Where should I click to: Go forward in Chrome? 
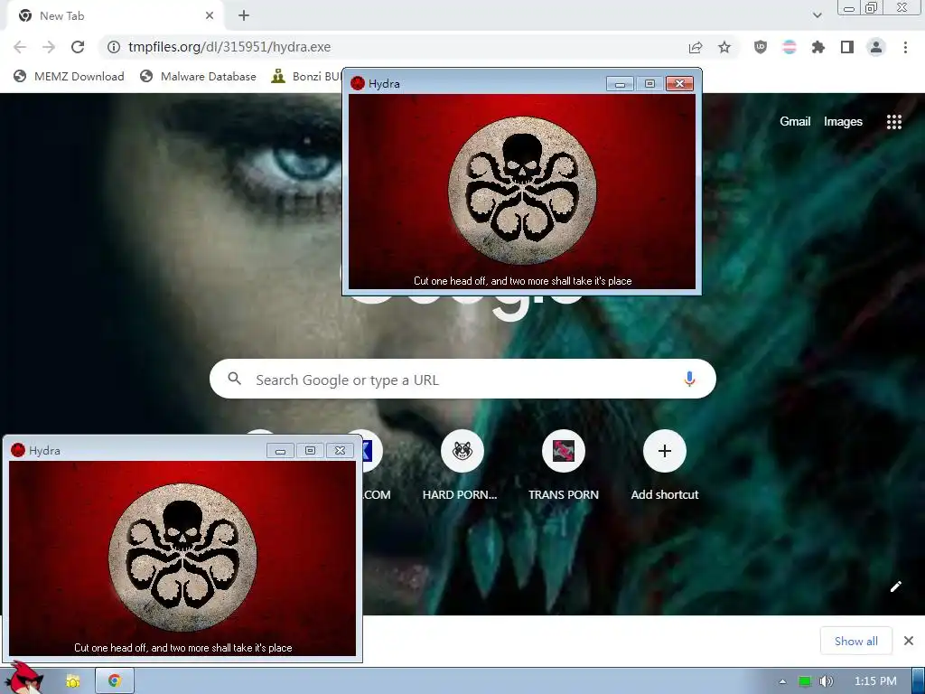tap(49, 47)
